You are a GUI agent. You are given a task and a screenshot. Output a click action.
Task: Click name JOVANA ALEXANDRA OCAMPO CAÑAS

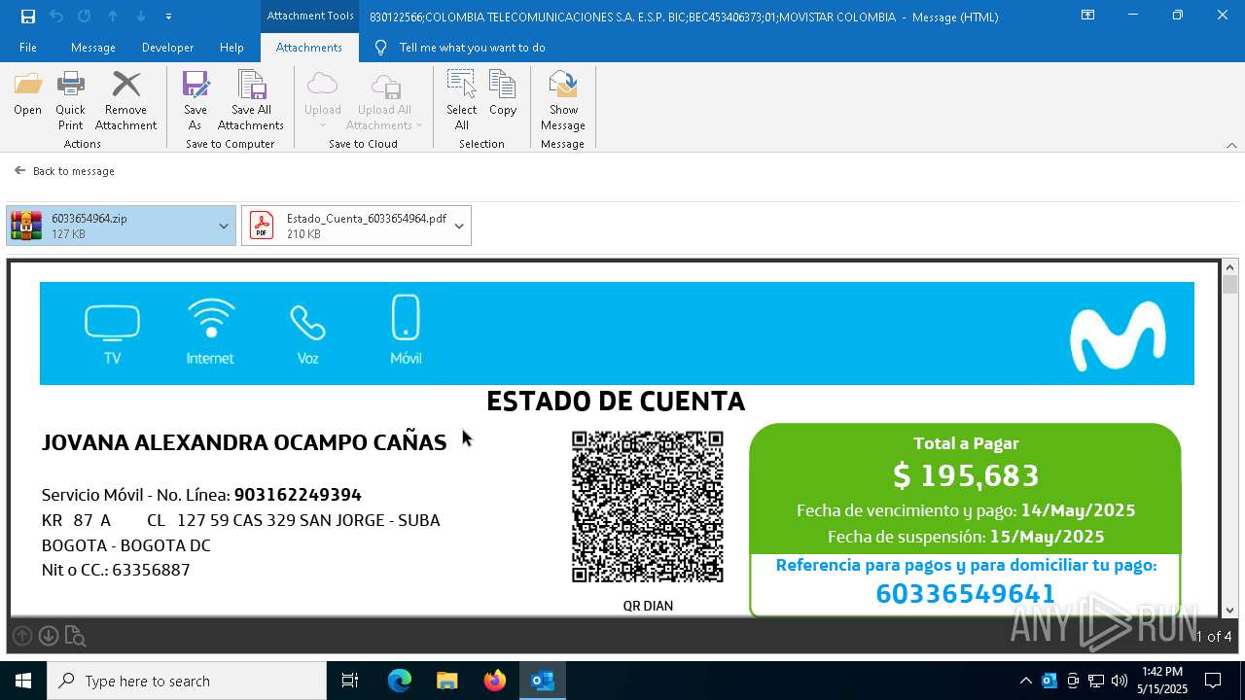tap(244, 442)
